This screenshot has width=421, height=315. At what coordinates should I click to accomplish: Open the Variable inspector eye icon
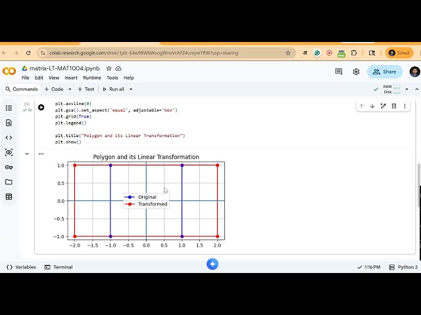9,152
